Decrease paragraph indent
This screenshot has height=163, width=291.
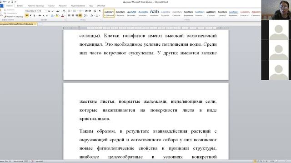[86, 11]
